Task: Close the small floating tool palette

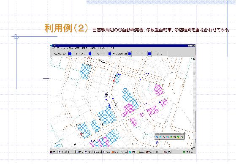Action: click(182, 134)
